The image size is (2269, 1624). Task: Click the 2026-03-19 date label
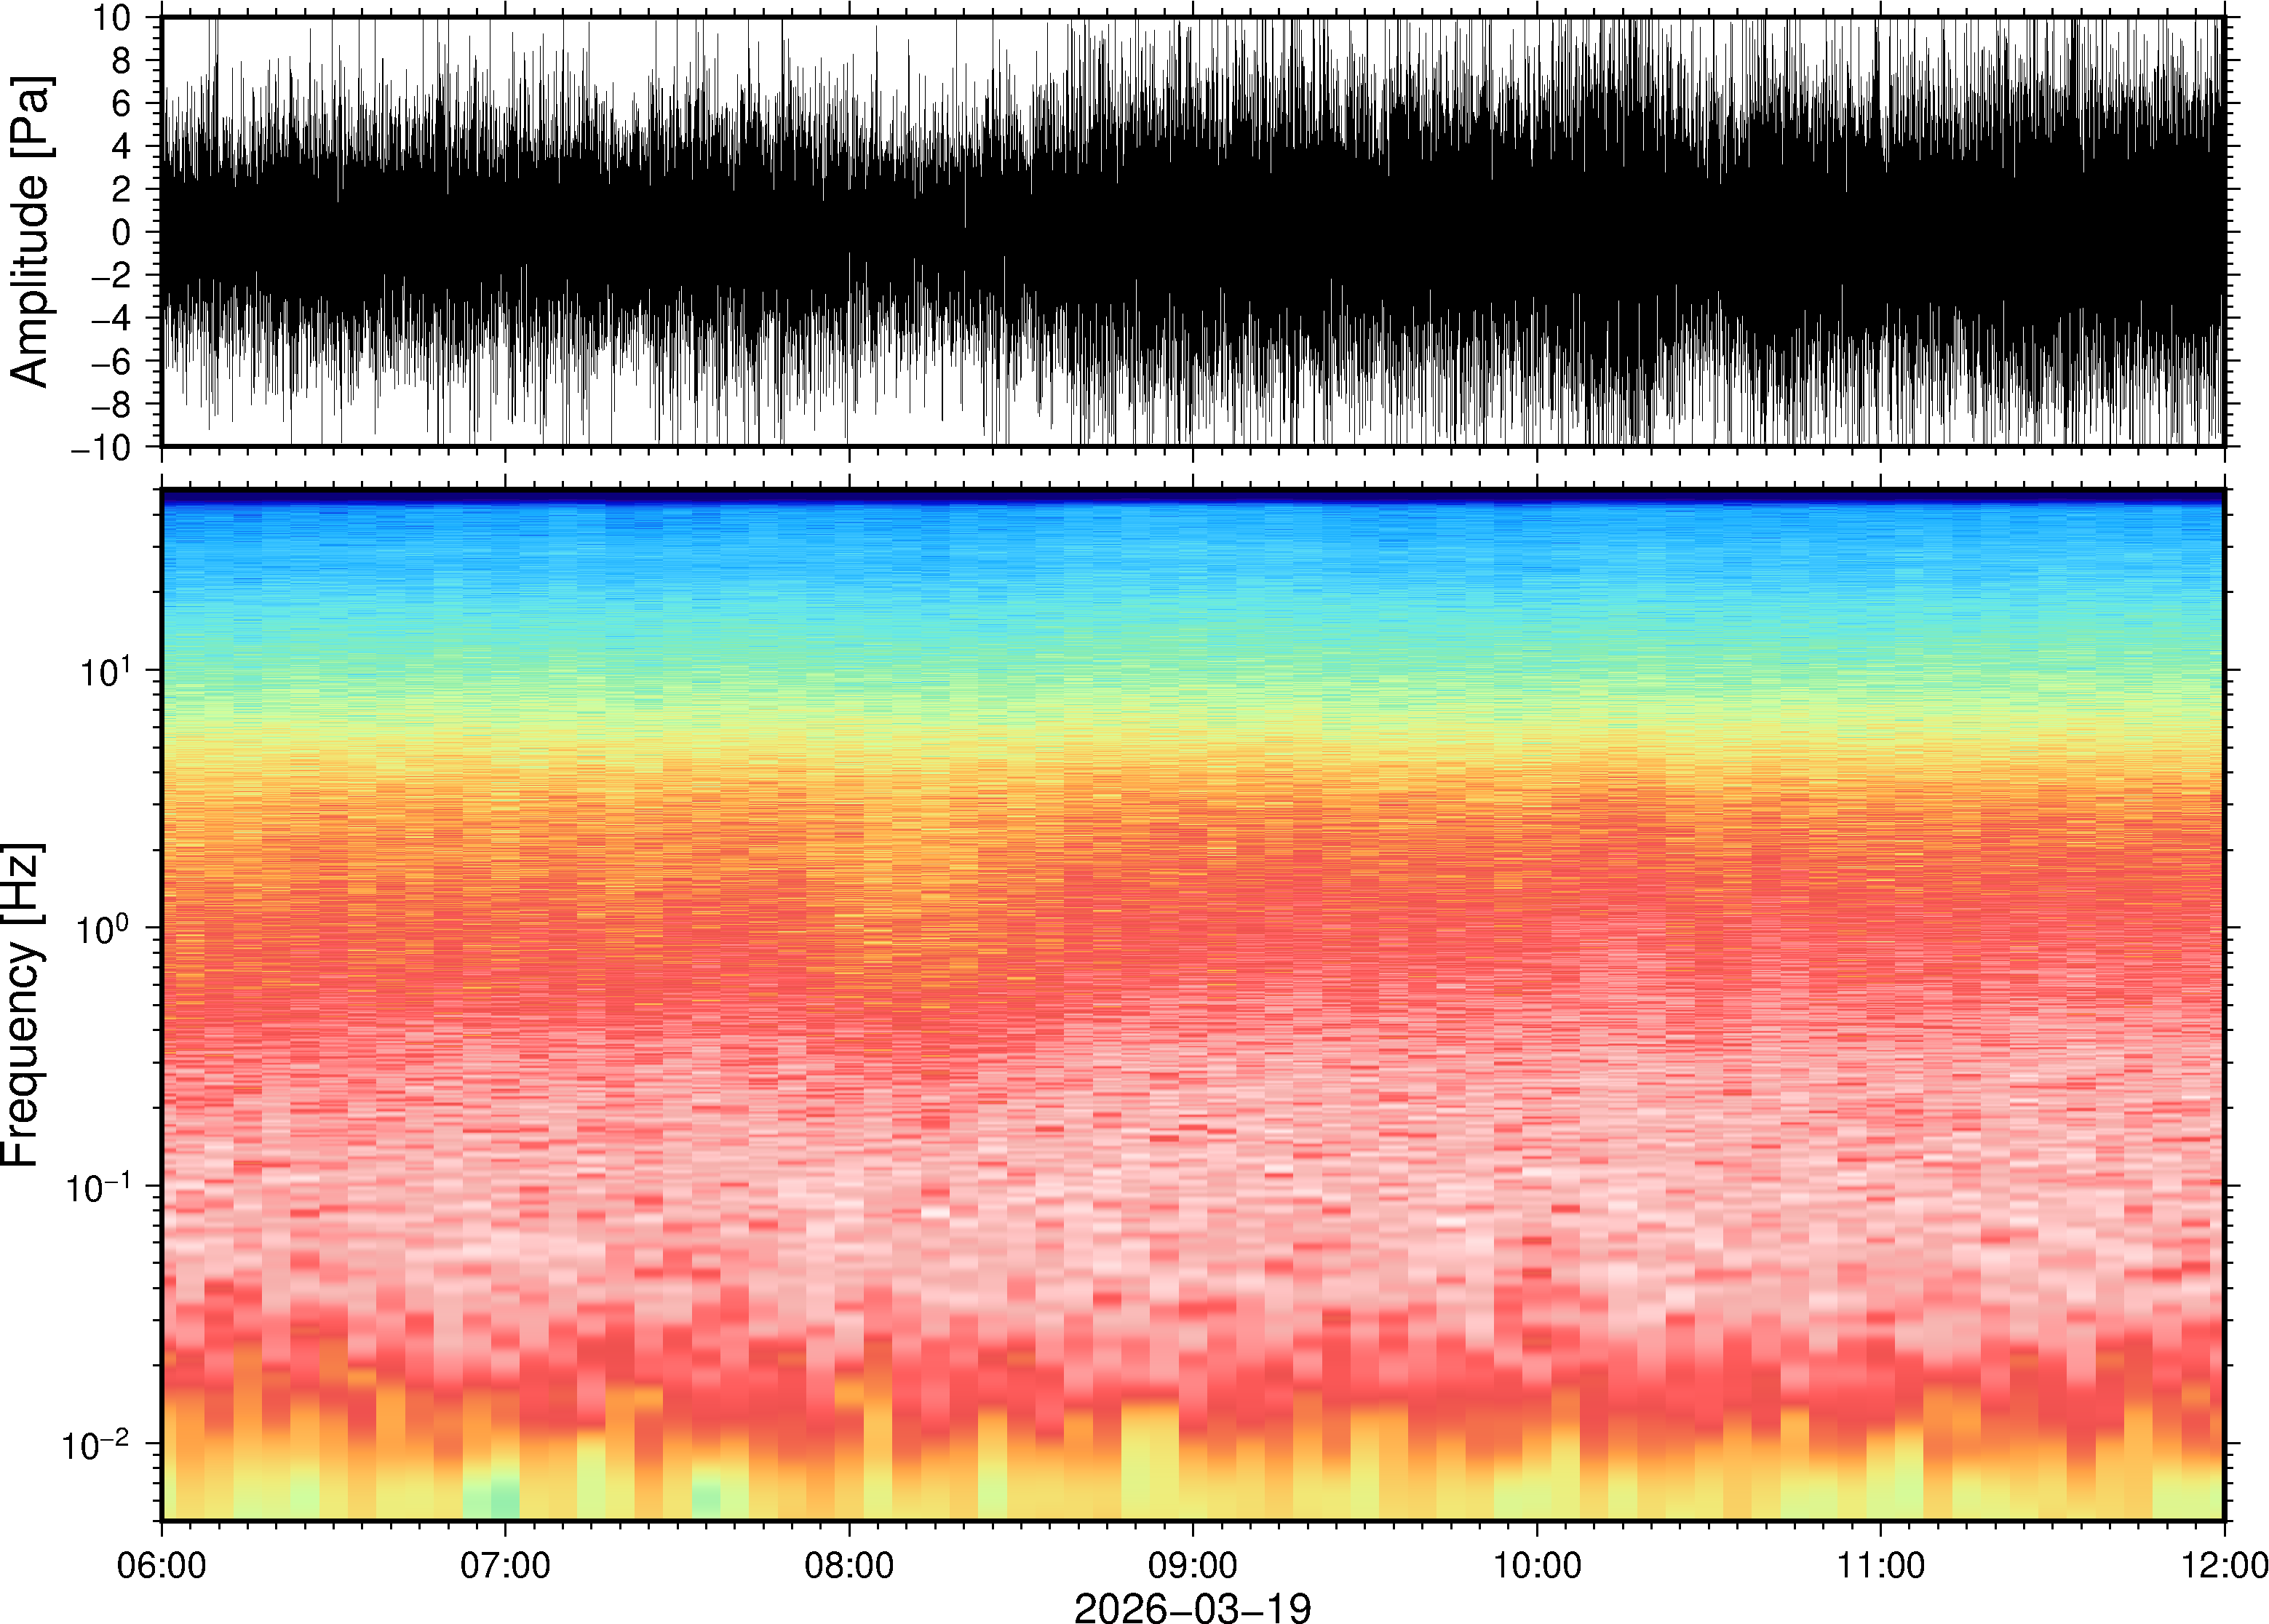[x=1192, y=1608]
